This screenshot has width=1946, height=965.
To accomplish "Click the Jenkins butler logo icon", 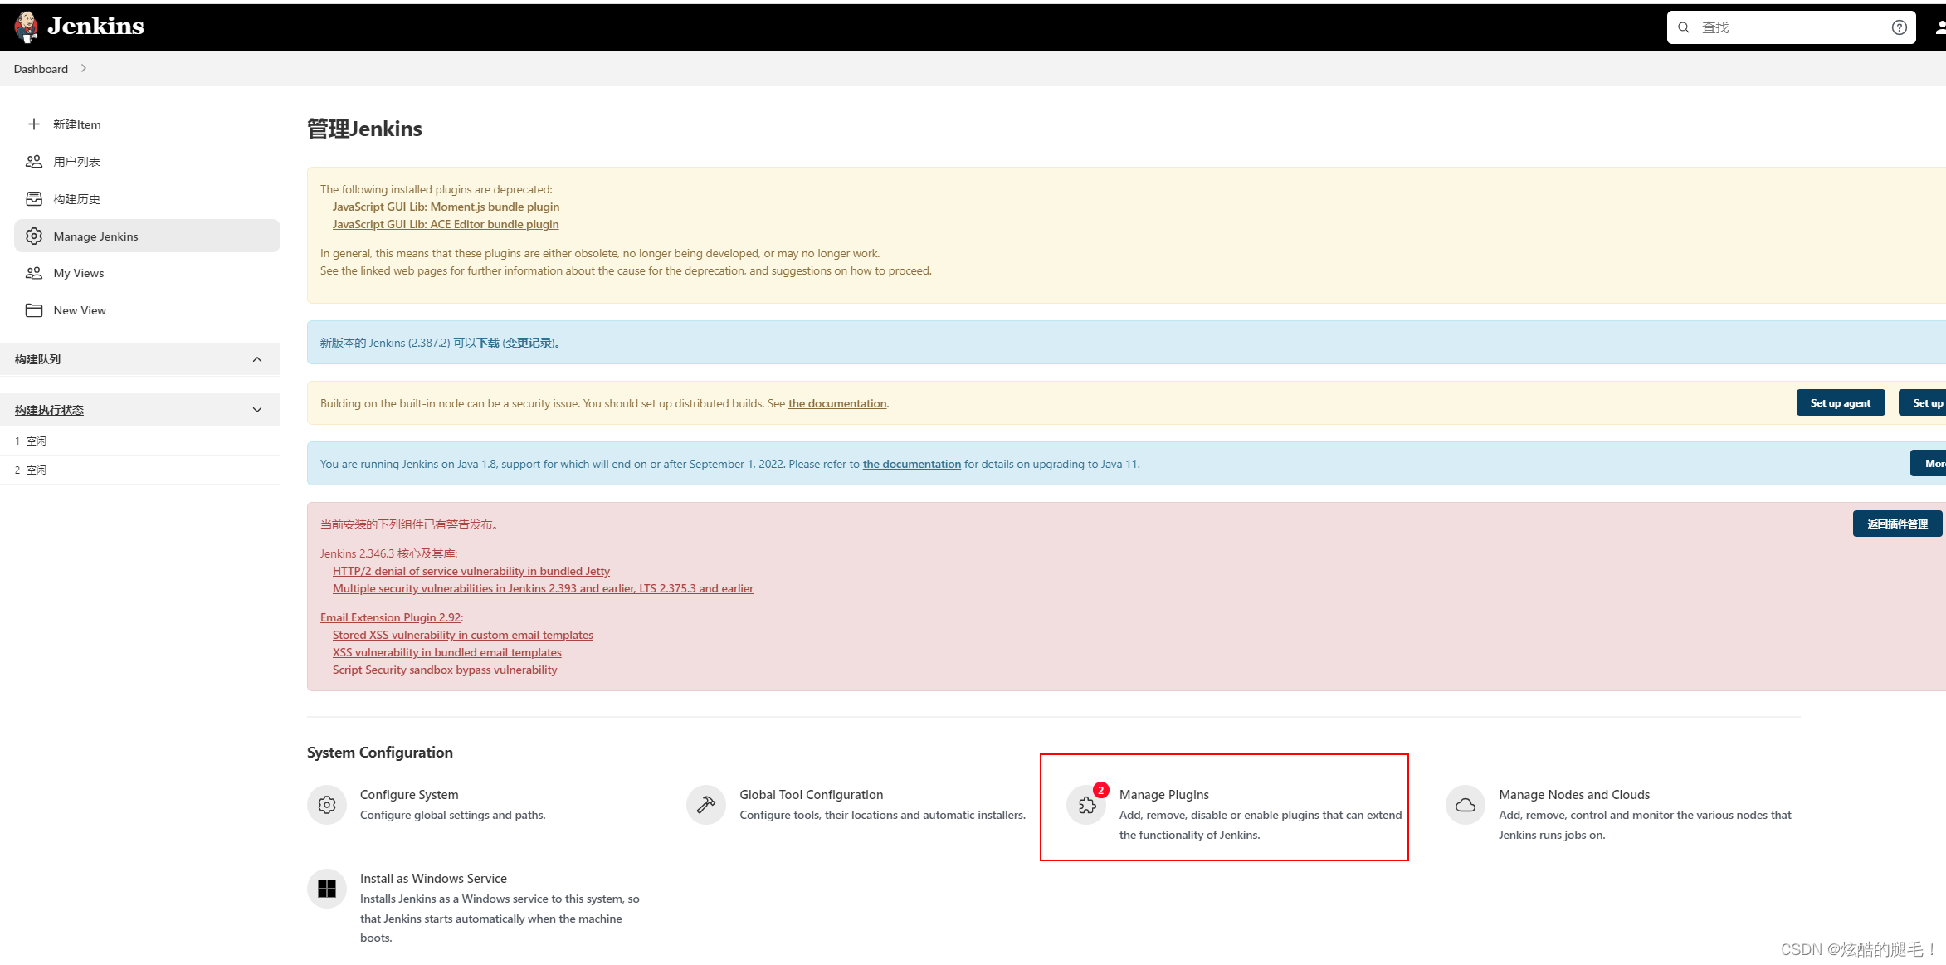I will 27,27.
